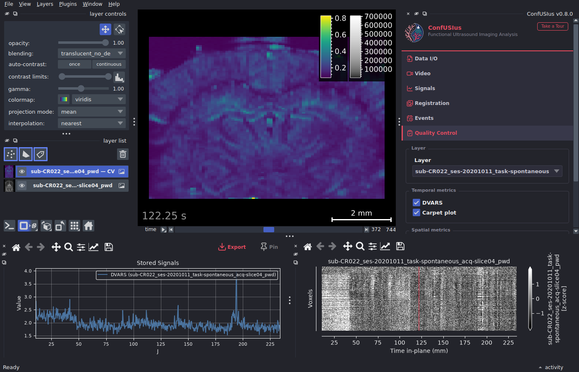This screenshot has width=579, height=372.
Task: Toggle grid mode icon
Action: pyautogui.click(x=74, y=226)
